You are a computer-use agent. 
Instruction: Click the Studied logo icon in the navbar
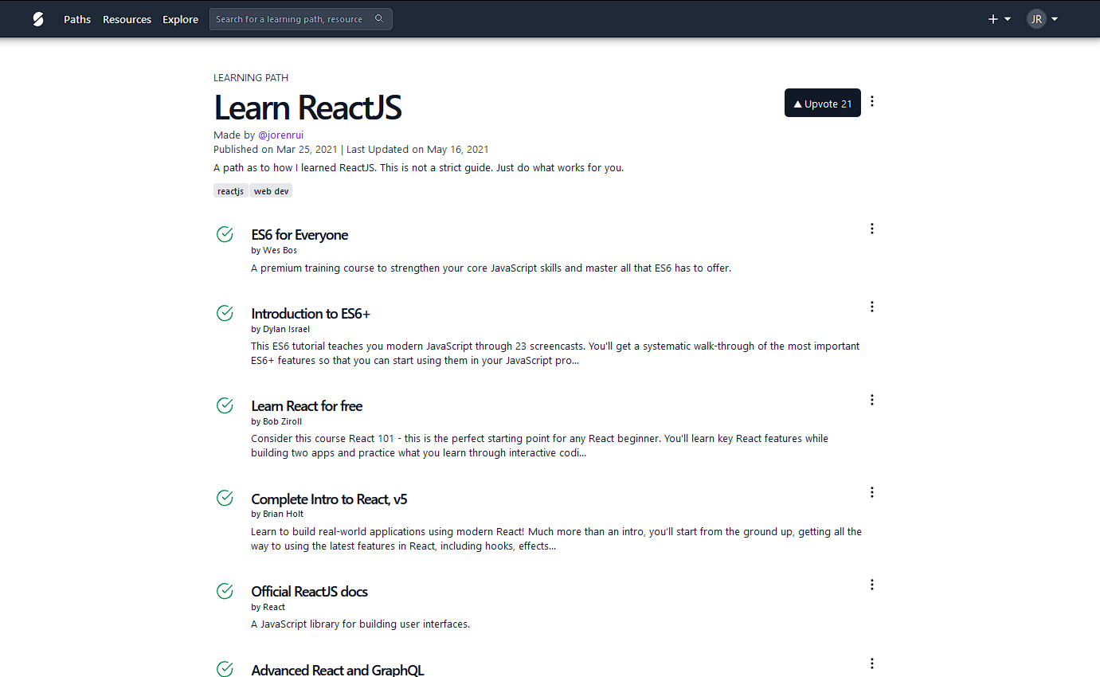[x=37, y=18]
